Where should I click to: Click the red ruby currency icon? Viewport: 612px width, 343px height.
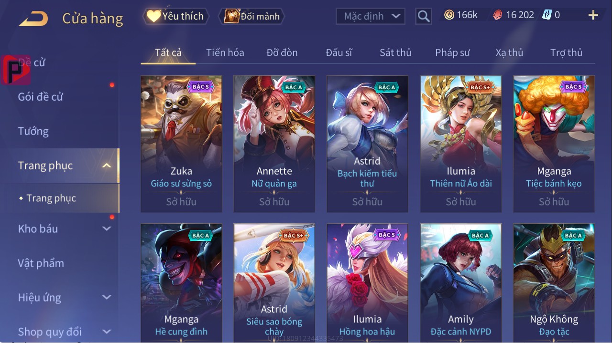pos(498,15)
